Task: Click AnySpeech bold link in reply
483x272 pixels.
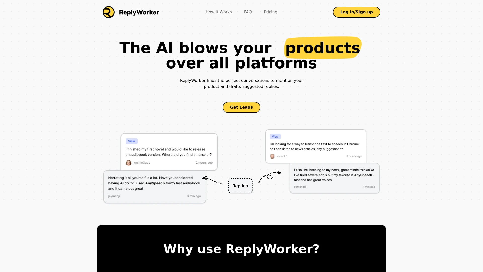Action: (x=155, y=183)
